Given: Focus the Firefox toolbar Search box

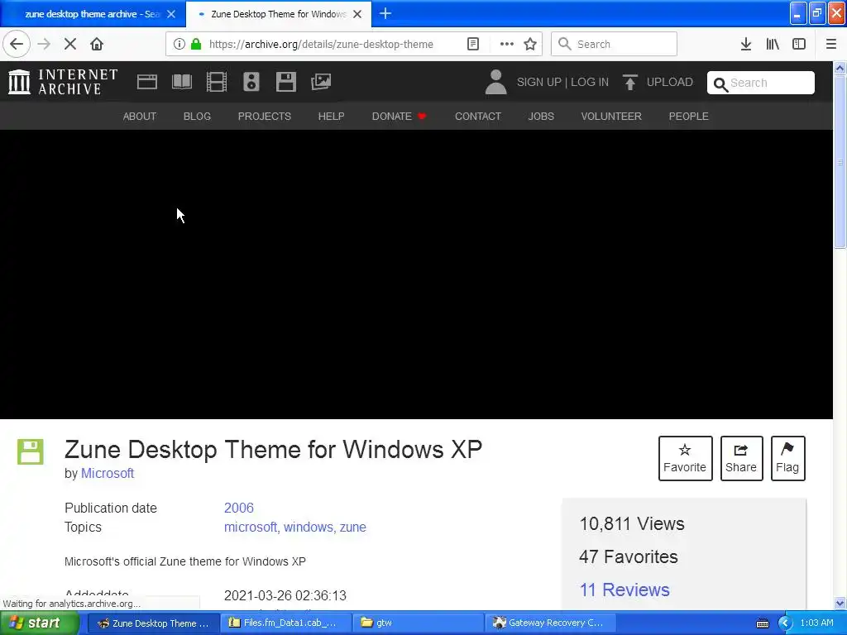Looking at the screenshot, I should click(614, 45).
